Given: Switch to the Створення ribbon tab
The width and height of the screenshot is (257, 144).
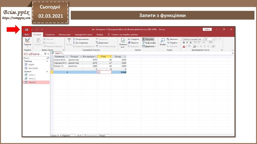Looking at the screenshot, I should coord(50,35).
